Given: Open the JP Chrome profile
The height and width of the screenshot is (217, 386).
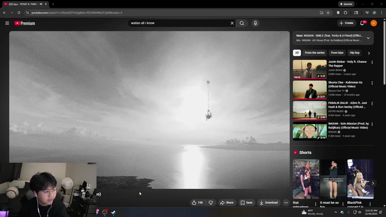Looking at the screenshot, I should pos(374,13).
